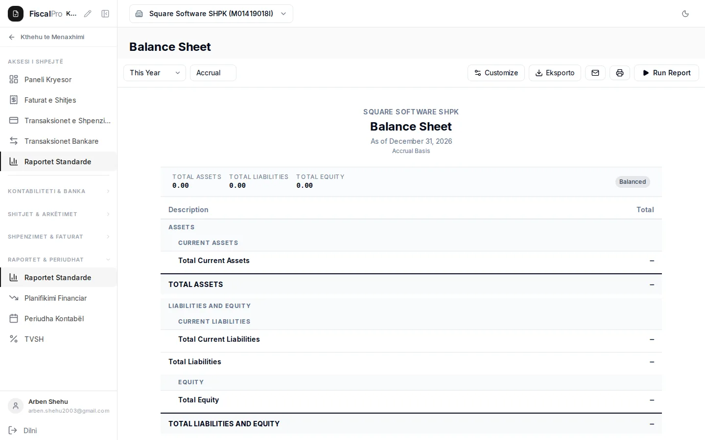Open the Square Software SHPK company selector
Screen dimensions: 705x440
tap(211, 14)
